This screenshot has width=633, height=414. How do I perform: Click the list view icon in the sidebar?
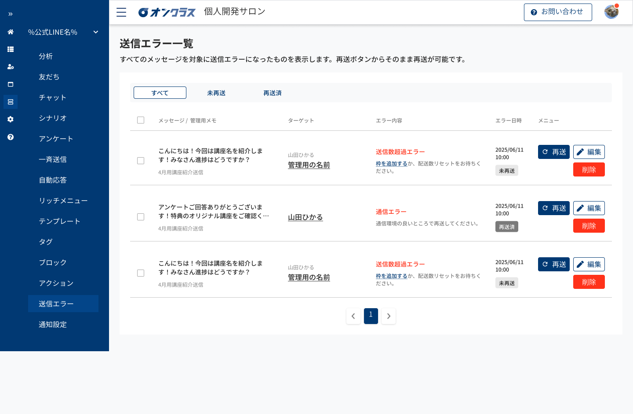(10, 49)
